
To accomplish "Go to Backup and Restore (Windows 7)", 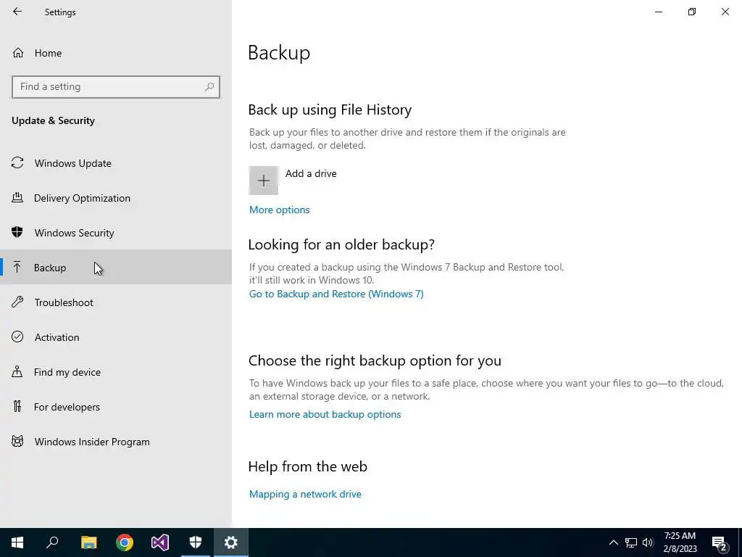I will click(336, 294).
